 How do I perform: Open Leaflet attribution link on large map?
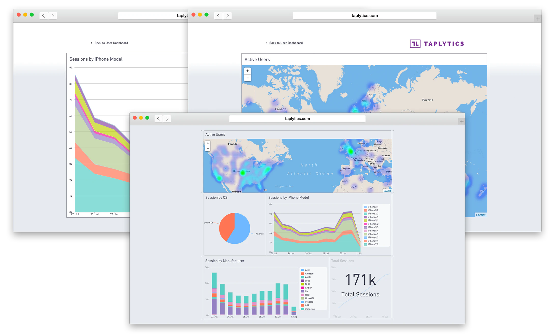[481, 215]
